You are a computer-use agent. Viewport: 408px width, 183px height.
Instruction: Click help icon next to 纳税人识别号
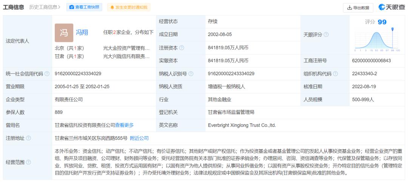(191, 74)
